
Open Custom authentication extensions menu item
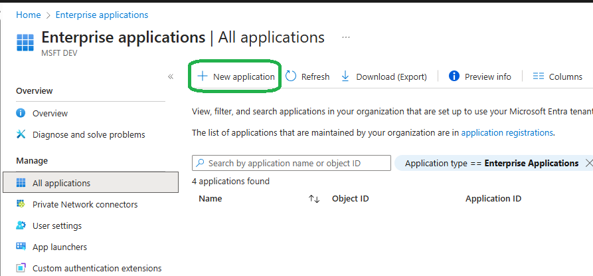tap(97, 268)
